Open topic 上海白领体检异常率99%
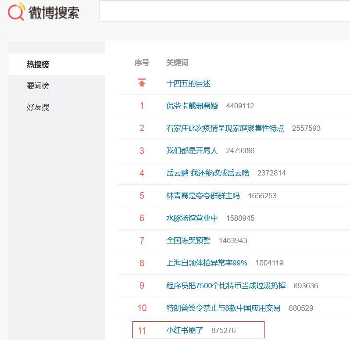Viewport: 350px width, 340px height. (x=207, y=263)
